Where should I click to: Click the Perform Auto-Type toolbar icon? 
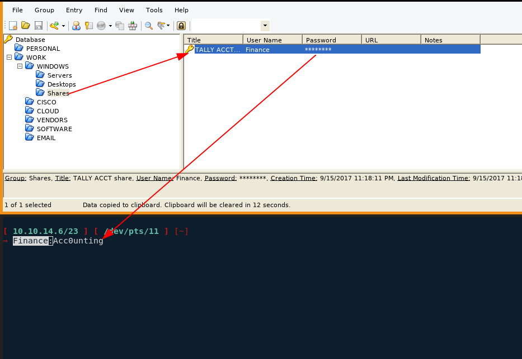(133, 26)
